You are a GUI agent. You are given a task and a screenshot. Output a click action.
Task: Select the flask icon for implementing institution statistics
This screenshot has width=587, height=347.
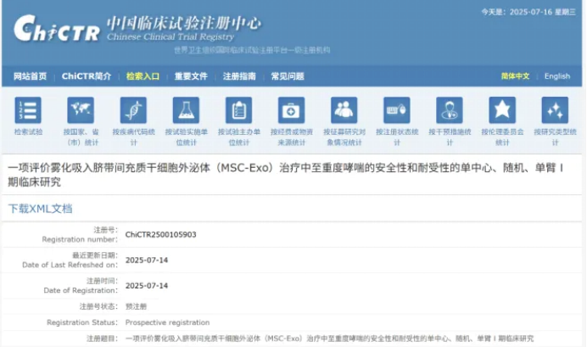186,111
